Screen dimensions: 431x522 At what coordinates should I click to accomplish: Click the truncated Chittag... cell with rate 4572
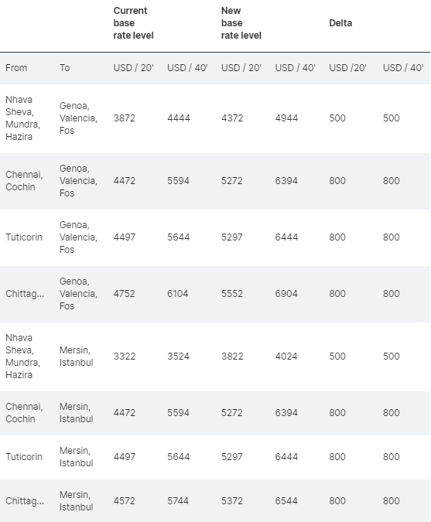pyautogui.click(x=25, y=500)
